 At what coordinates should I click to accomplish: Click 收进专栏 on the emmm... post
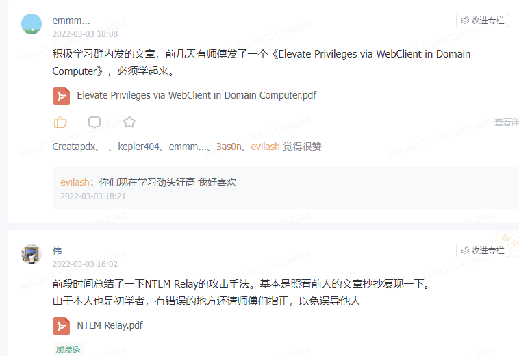coord(482,21)
